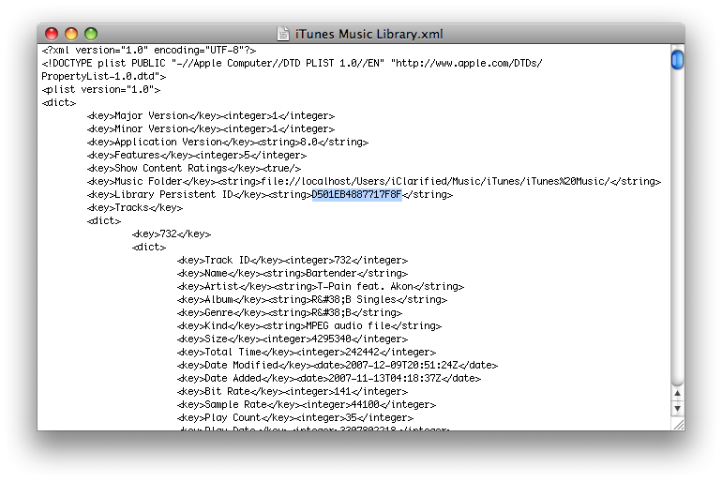Screen dimensions: 722x482
Task: Click the window resize grip corner
Action: (678, 424)
